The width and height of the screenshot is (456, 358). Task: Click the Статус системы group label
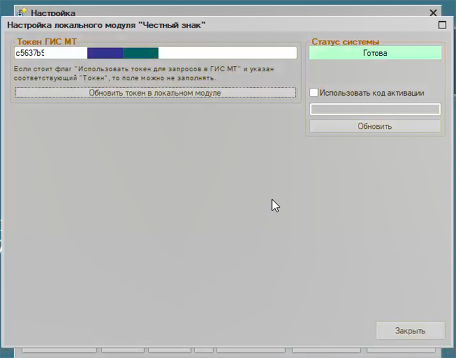[x=345, y=42]
